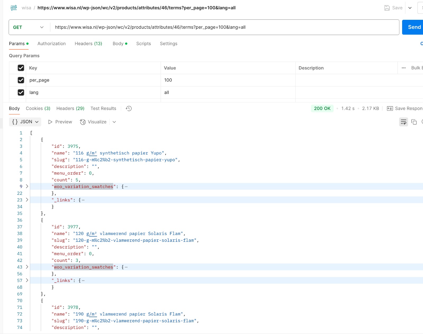Open the three-dots options in params table header

404,68
